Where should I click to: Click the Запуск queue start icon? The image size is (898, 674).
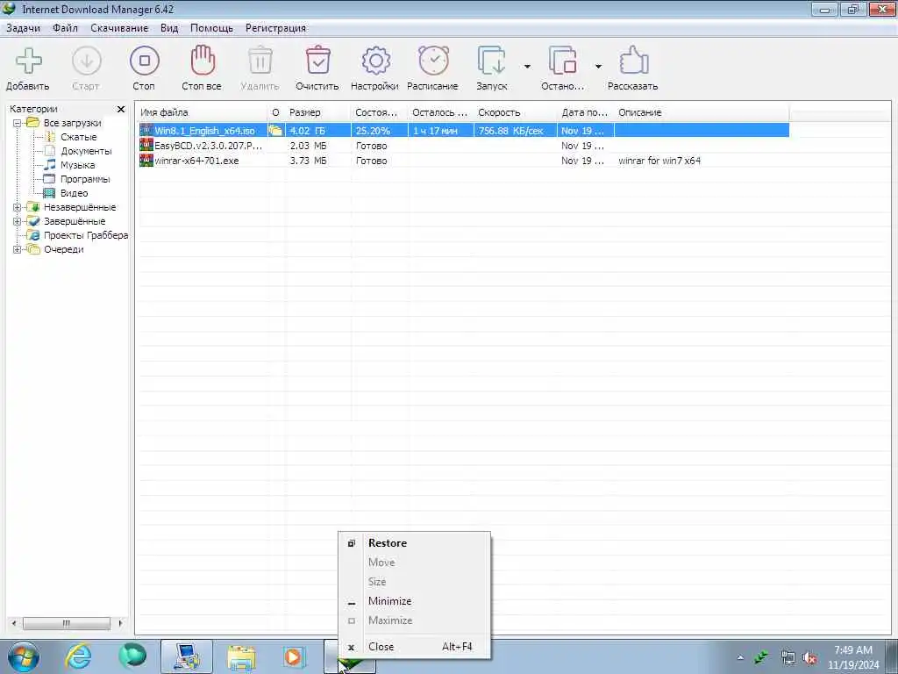point(491,61)
